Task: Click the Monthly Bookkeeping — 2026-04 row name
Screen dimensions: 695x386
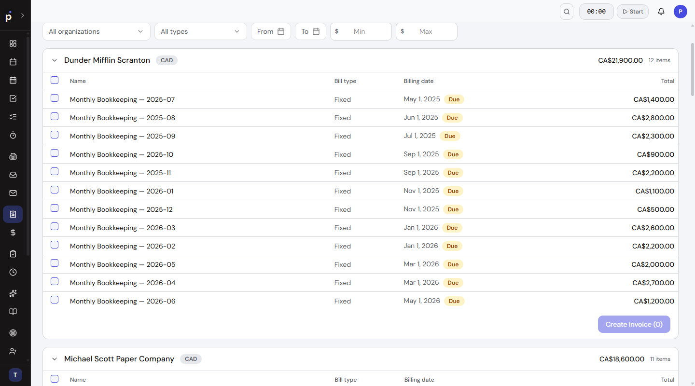Action: [123, 283]
